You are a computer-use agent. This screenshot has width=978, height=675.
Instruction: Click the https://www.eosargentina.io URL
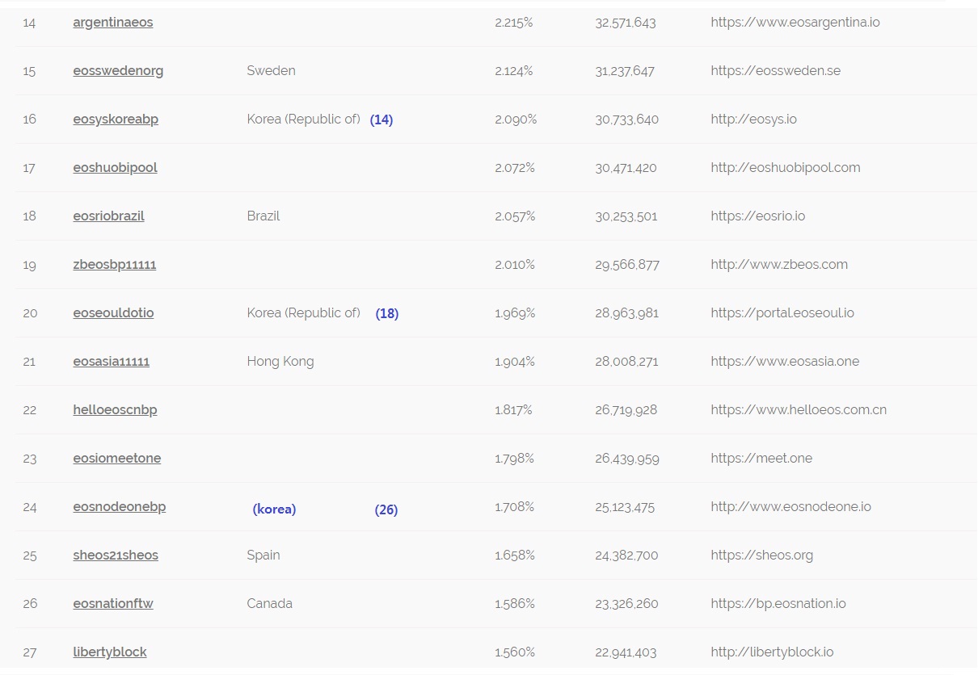(x=795, y=23)
